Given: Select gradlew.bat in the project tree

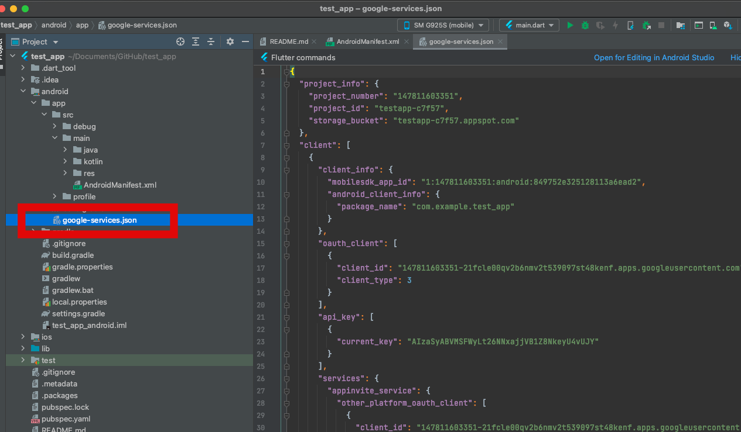Looking at the screenshot, I should [73, 290].
